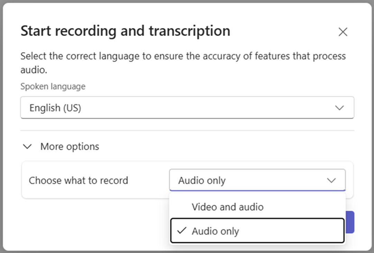Screen dimensions: 374x253
Task: Click the chevron arrow in the Audio only combo box
Action: (x=331, y=180)
